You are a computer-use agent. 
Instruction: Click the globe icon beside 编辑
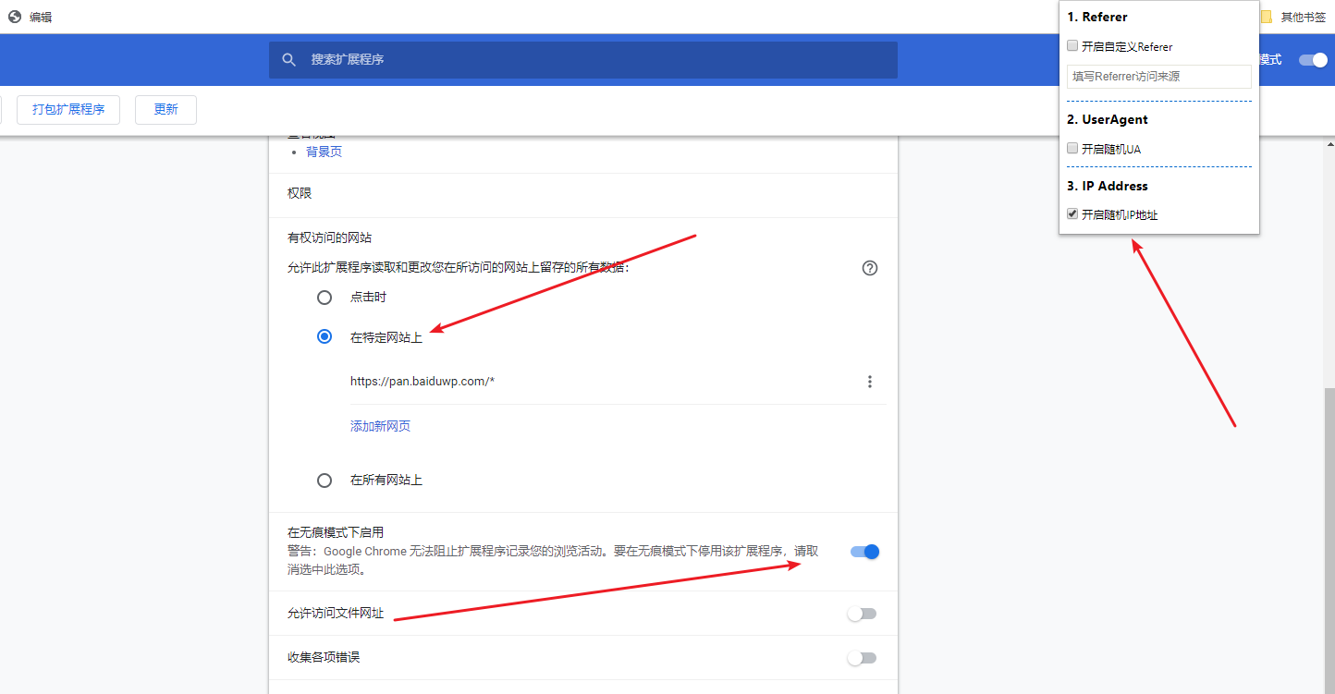(14, 17)
